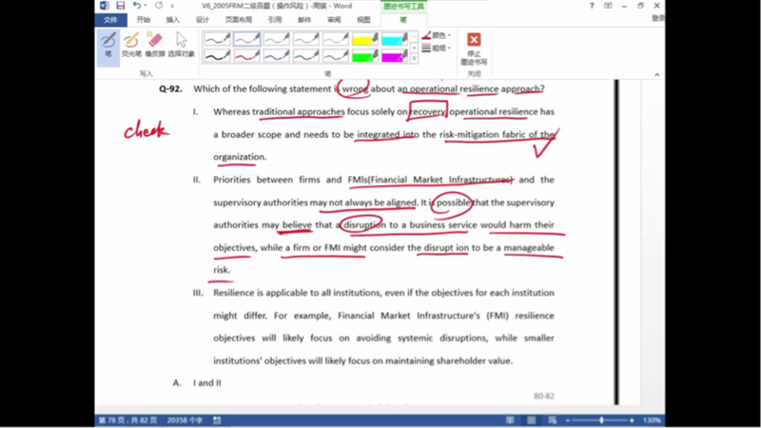
Task: Open the pen Color (颜色) dropdown
Action: point(437,35)
